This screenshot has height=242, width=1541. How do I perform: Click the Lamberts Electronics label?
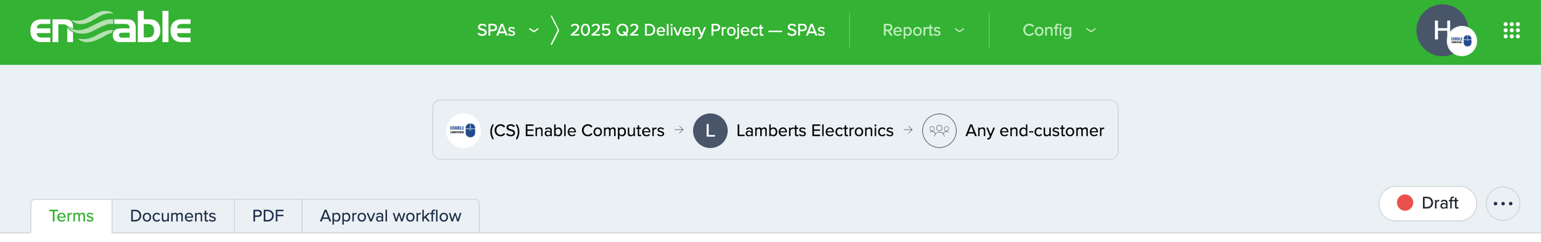(x=814, y=130)
